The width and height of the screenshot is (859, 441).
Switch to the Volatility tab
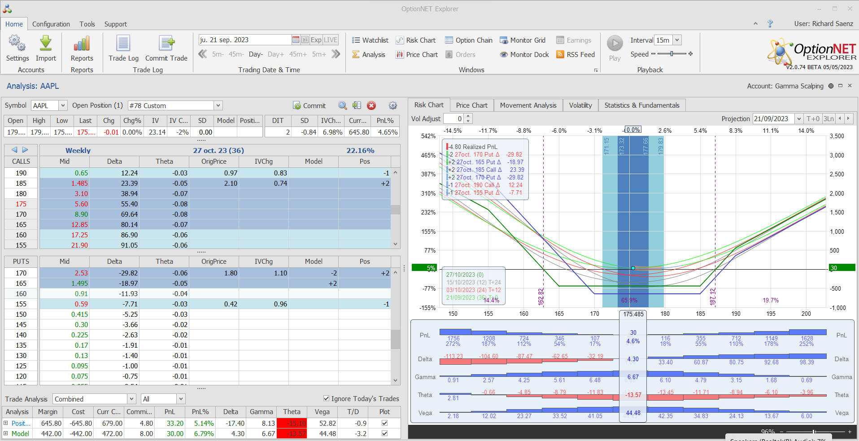coord(580,105)
